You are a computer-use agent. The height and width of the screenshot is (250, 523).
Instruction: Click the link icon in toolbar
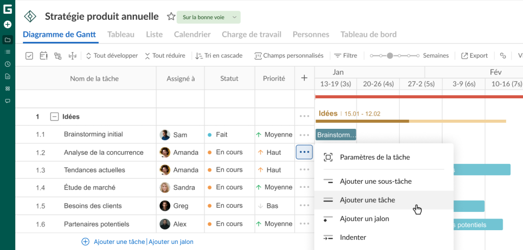(x=503, y=56)
